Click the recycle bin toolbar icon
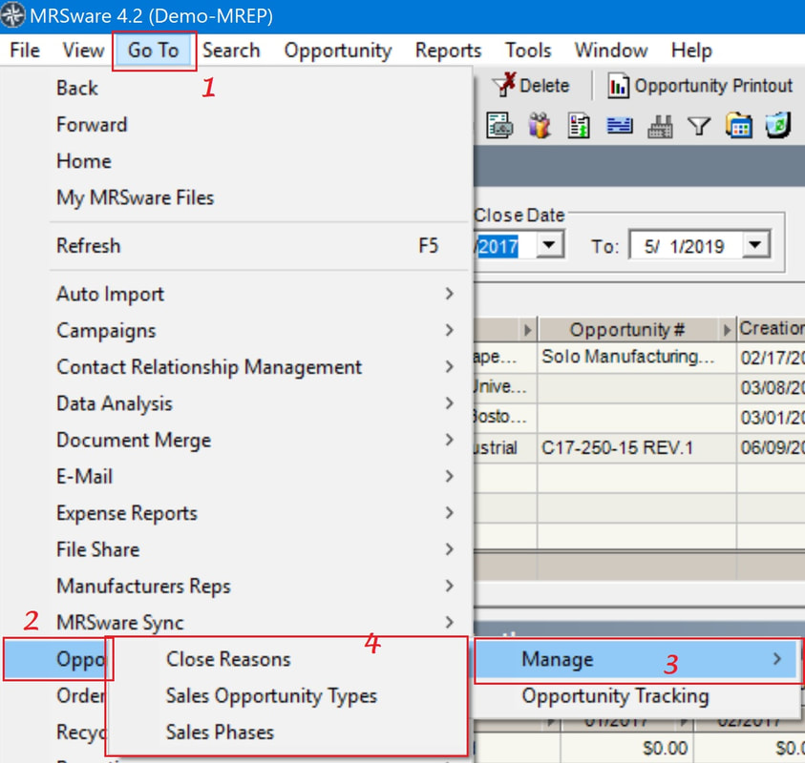Image resolution: width=805 pixels, height=763 pixels. (778, 126)
